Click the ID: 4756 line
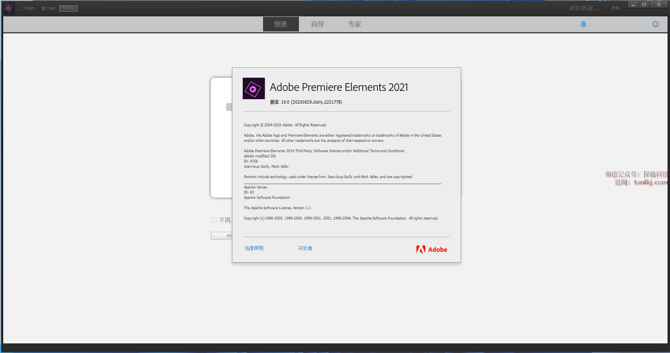 (251, 161)
